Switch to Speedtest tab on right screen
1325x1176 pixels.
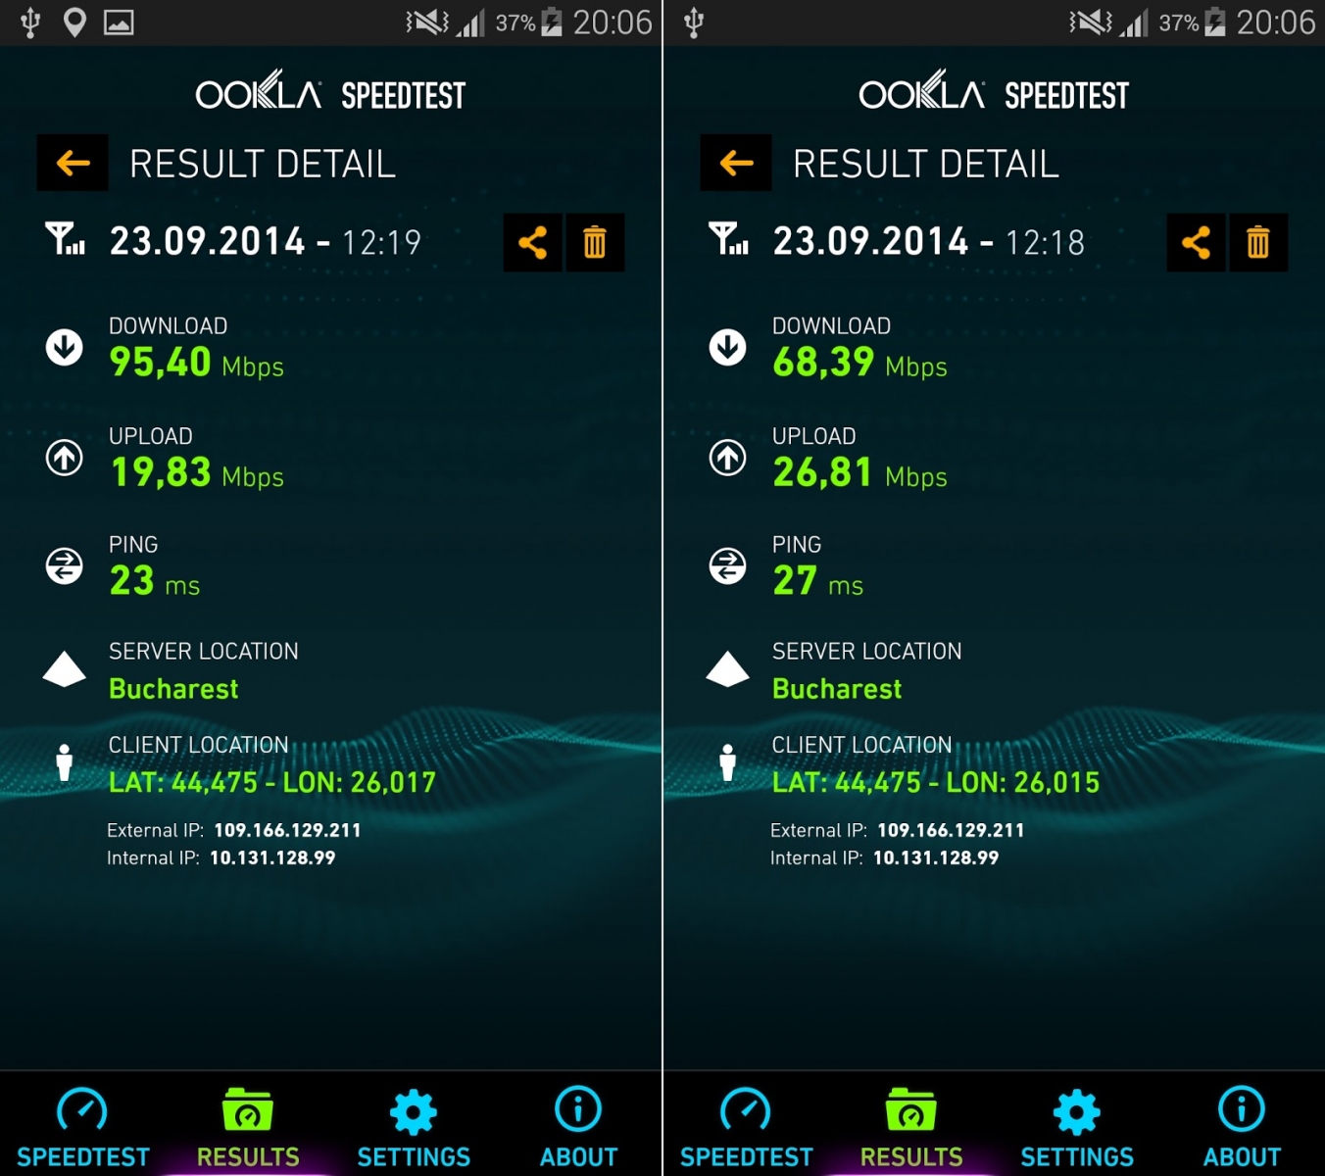746,1127
